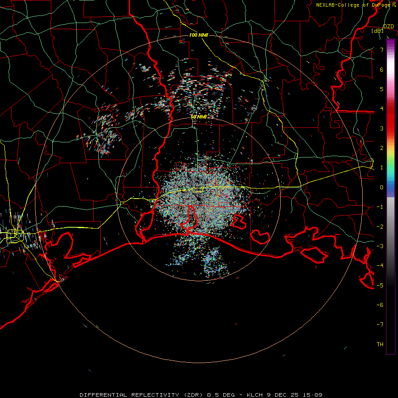Click the -3 scale value
398x398 pixels.
pyautogui.click(x=380, y=246)
